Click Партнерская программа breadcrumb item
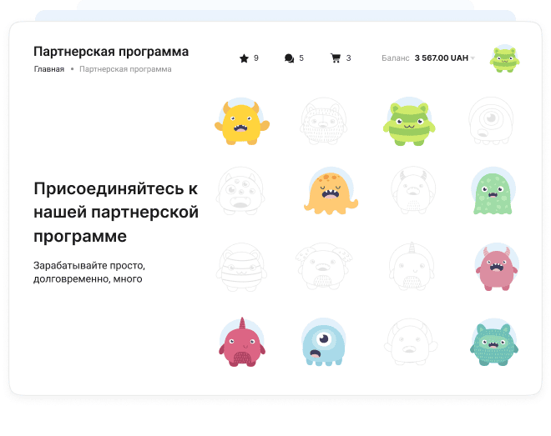The height and width of the screenshot is (436, 551). point(125,69)
